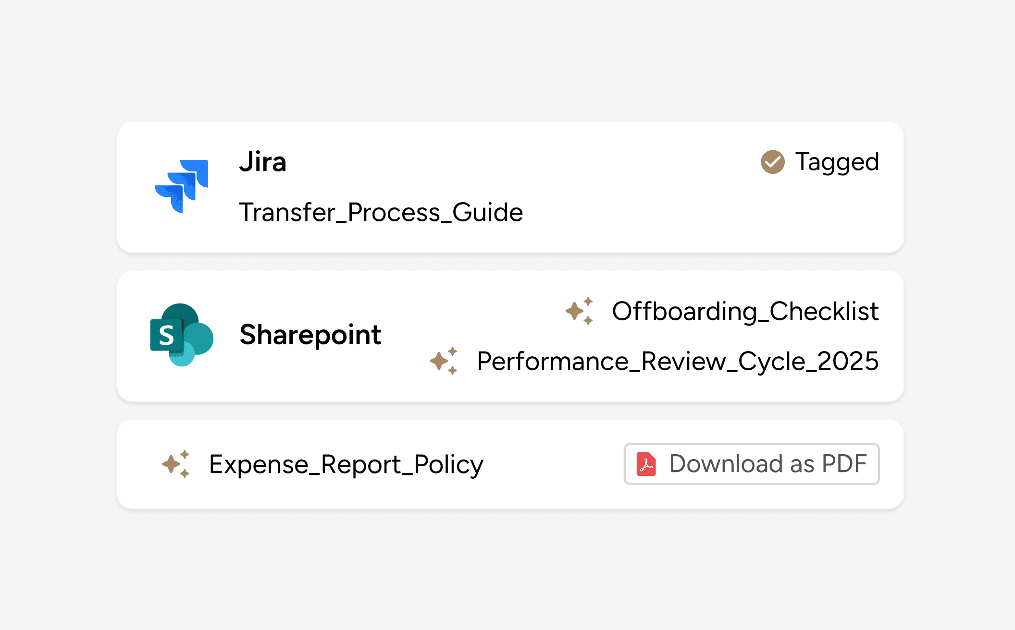Image resolution: width=1015 pixels, height=630 pixels.
Task: Click the Jira logo icon
Action: (182, 186)
